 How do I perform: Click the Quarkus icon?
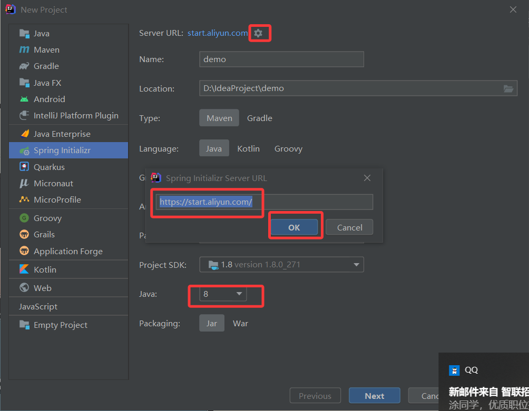tap(24, 167)
